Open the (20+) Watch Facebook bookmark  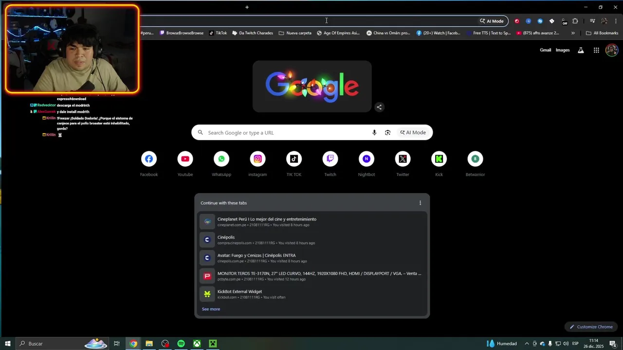[x=438, y=33]
